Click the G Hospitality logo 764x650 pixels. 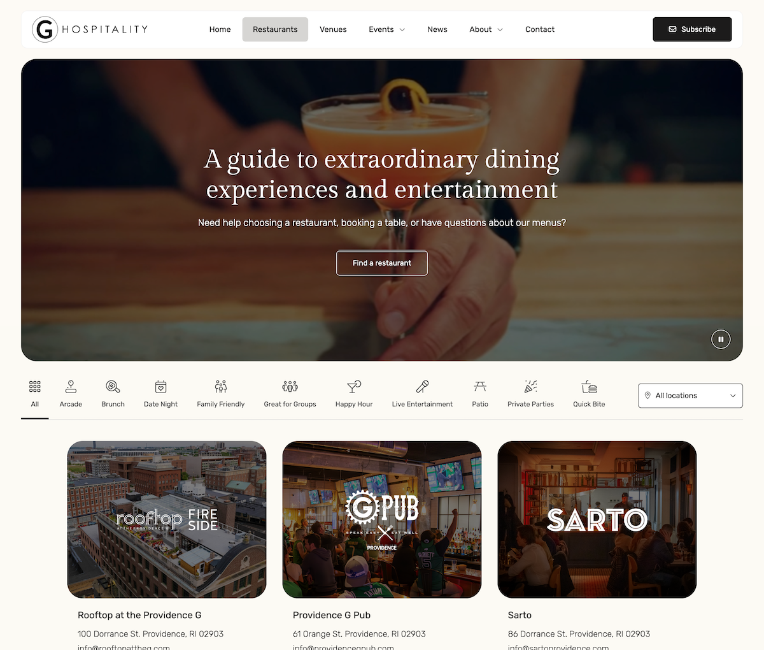pyautogui.click(x=90, y=29)
